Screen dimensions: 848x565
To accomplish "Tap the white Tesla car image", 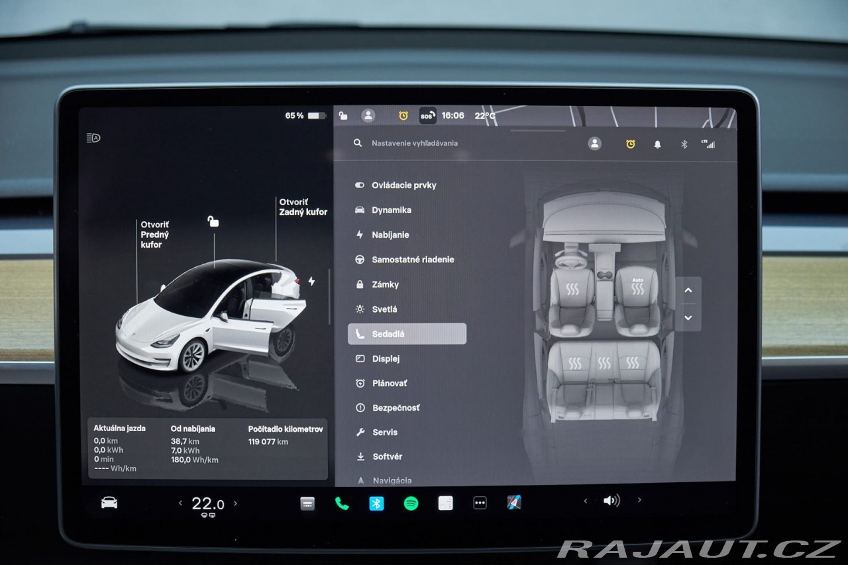I will [211, 315].
